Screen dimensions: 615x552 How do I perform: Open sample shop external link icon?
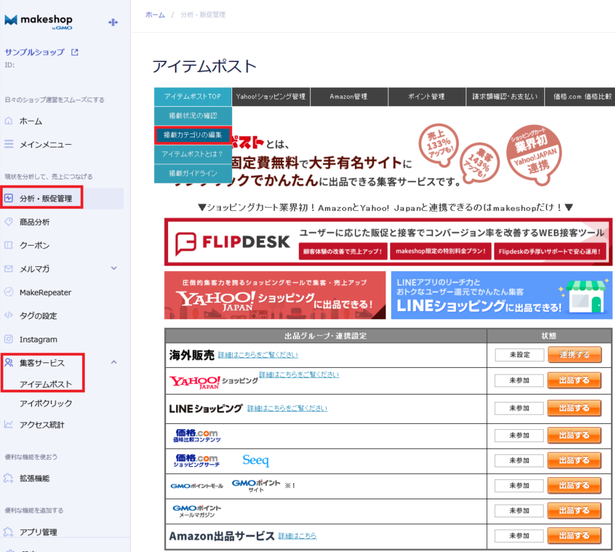[x=75, y=52]
